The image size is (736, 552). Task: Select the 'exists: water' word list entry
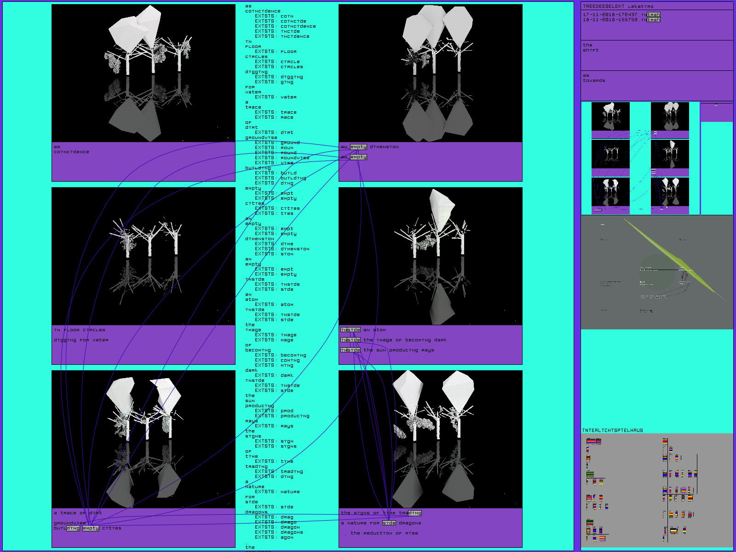pos(276,97)
